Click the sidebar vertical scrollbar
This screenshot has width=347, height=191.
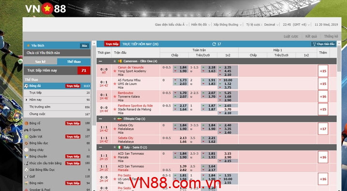(x=94, y=115)
